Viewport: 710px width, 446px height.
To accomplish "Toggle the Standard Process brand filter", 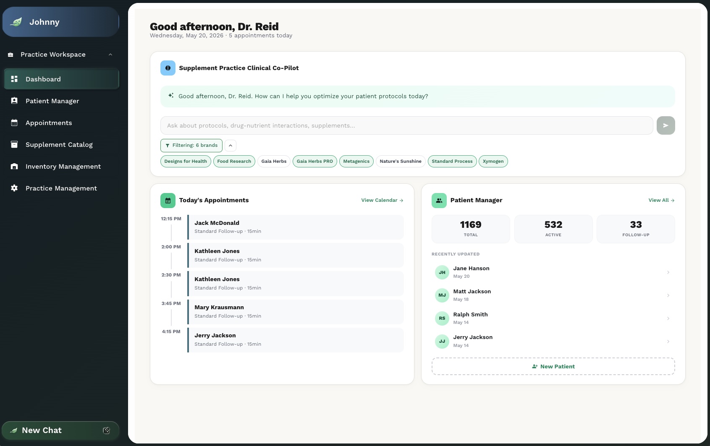I will click(452, 162).
